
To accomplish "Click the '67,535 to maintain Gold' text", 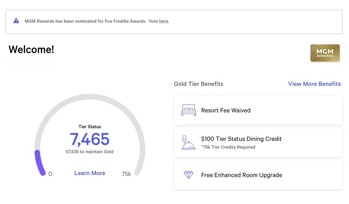I will (x=90, y=152).
